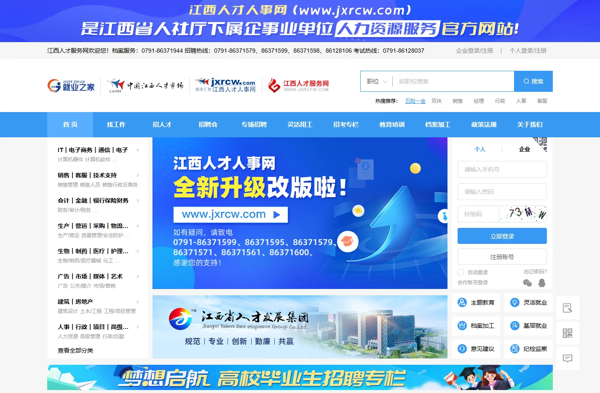Click the 江西人才服务网 logo
This screenshot has height=393, width=600.
(298, 86)
